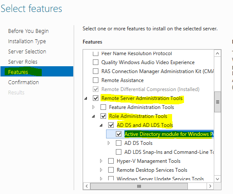Image resolution: width=233 pixels, height=194 pixels.
Task: Click the horizontal scrollbar right arrow
Action: [210, 186]
